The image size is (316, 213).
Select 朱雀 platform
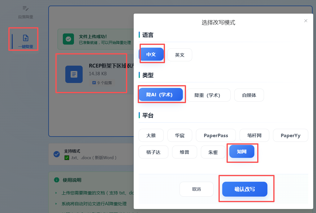[213, 152]
